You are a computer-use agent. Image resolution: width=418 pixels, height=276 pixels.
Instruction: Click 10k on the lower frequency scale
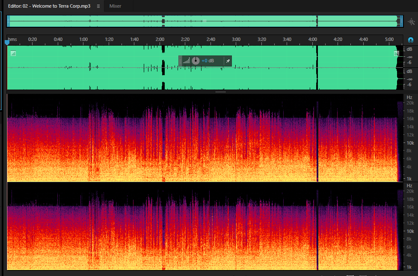click(x=410, y=231)
